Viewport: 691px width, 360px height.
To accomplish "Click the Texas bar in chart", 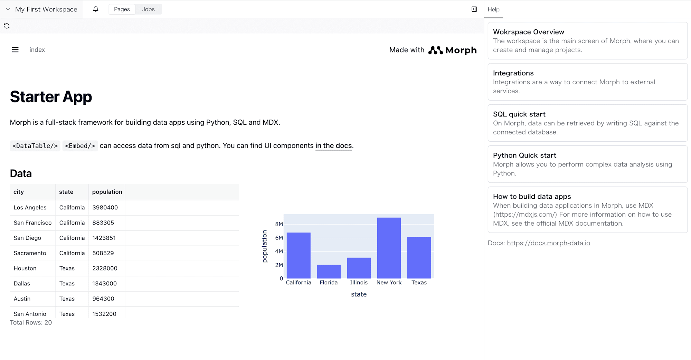I will click(x=419, y=258).
